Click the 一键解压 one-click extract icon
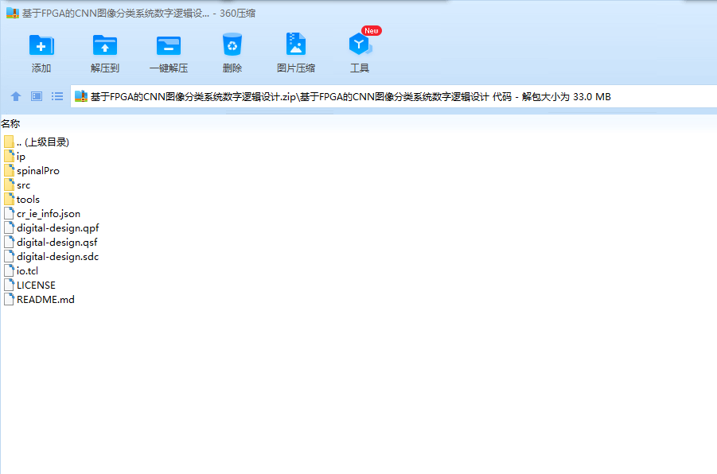 coord(168,45)
